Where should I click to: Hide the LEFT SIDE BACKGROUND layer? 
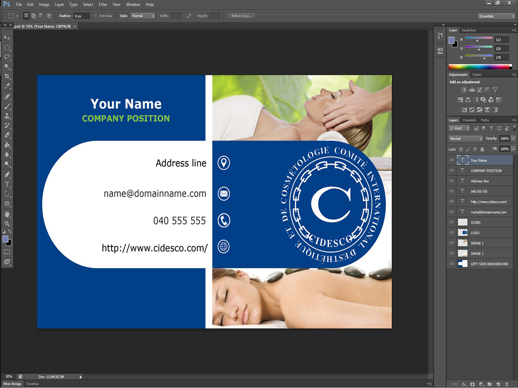pos(452,263)
